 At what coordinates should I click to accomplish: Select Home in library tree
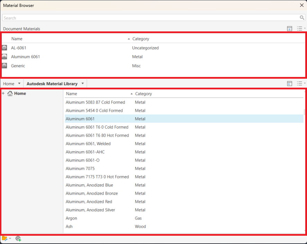pos(17,94)
